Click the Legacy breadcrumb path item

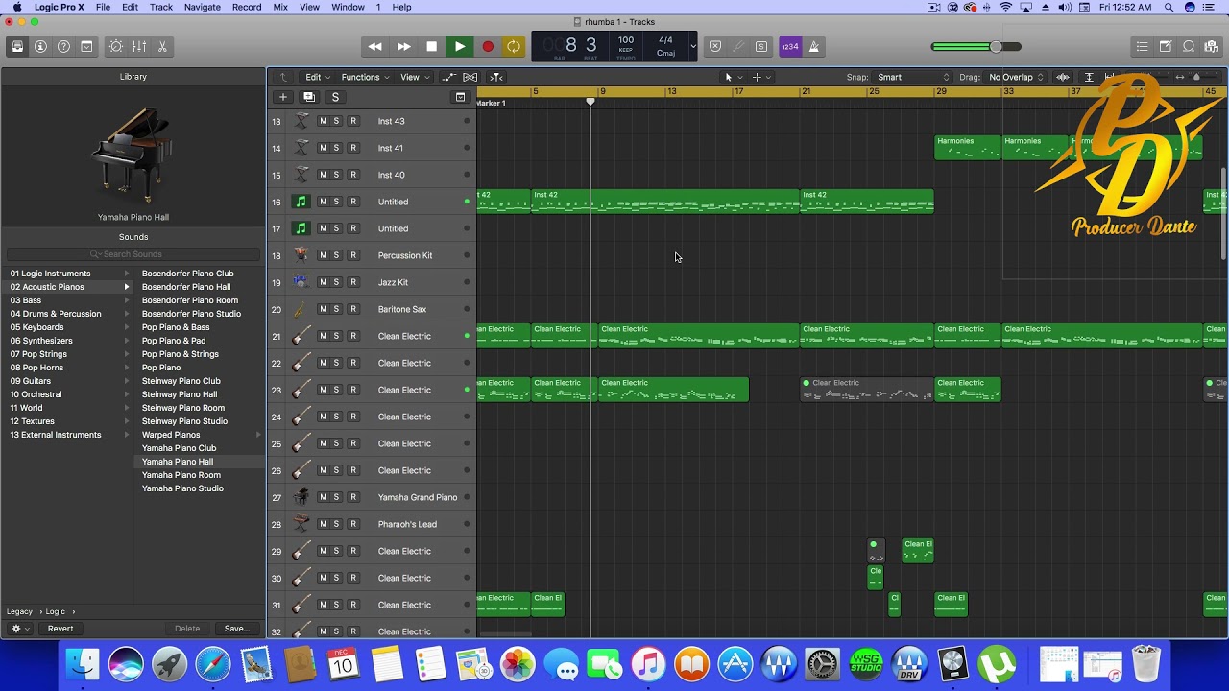point(19,611)
